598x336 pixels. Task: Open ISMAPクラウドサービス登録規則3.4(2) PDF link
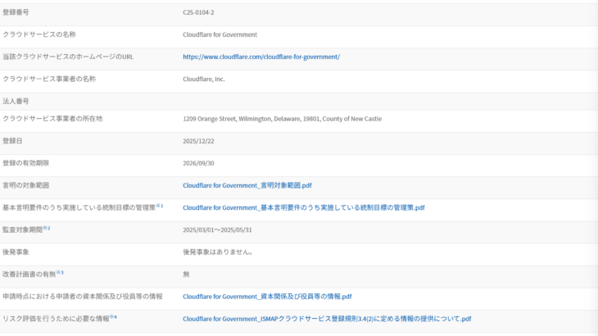click(x=327, y=319)
